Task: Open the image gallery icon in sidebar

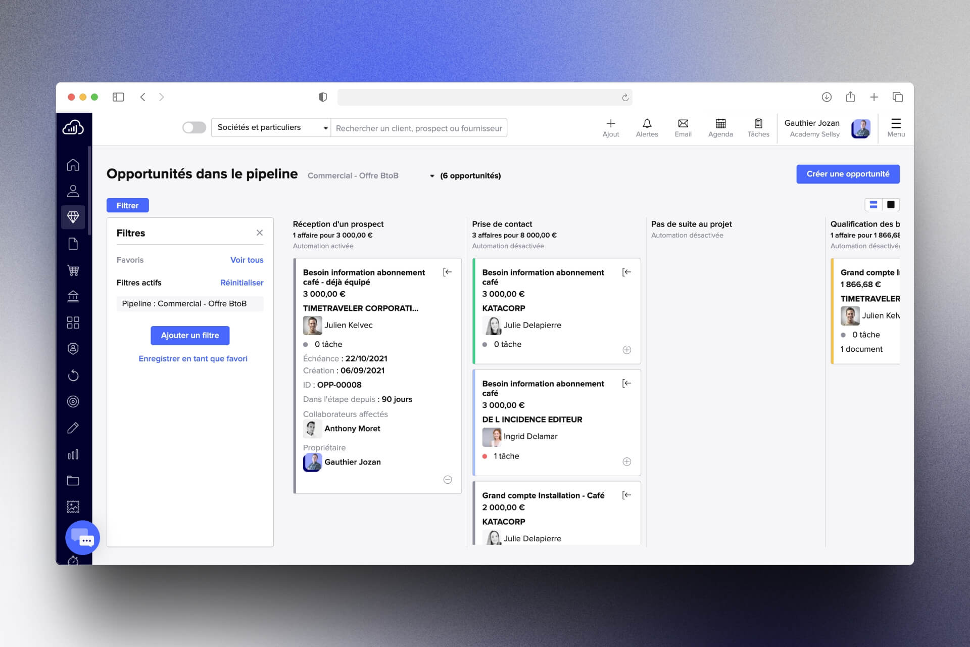Action: pos(73,506)
